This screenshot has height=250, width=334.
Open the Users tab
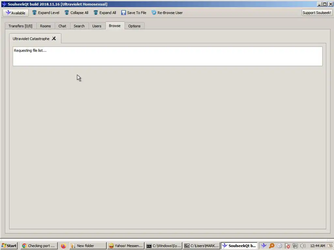(x=97, y=26)
